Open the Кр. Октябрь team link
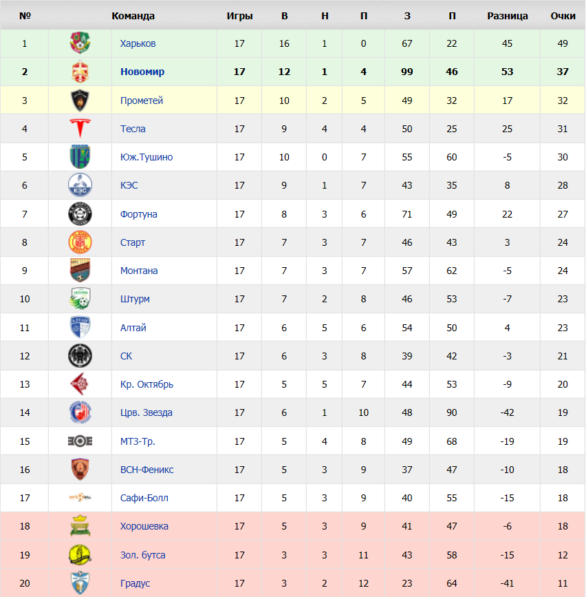Screen dimensions: 586x597 (x=146, y=384)
